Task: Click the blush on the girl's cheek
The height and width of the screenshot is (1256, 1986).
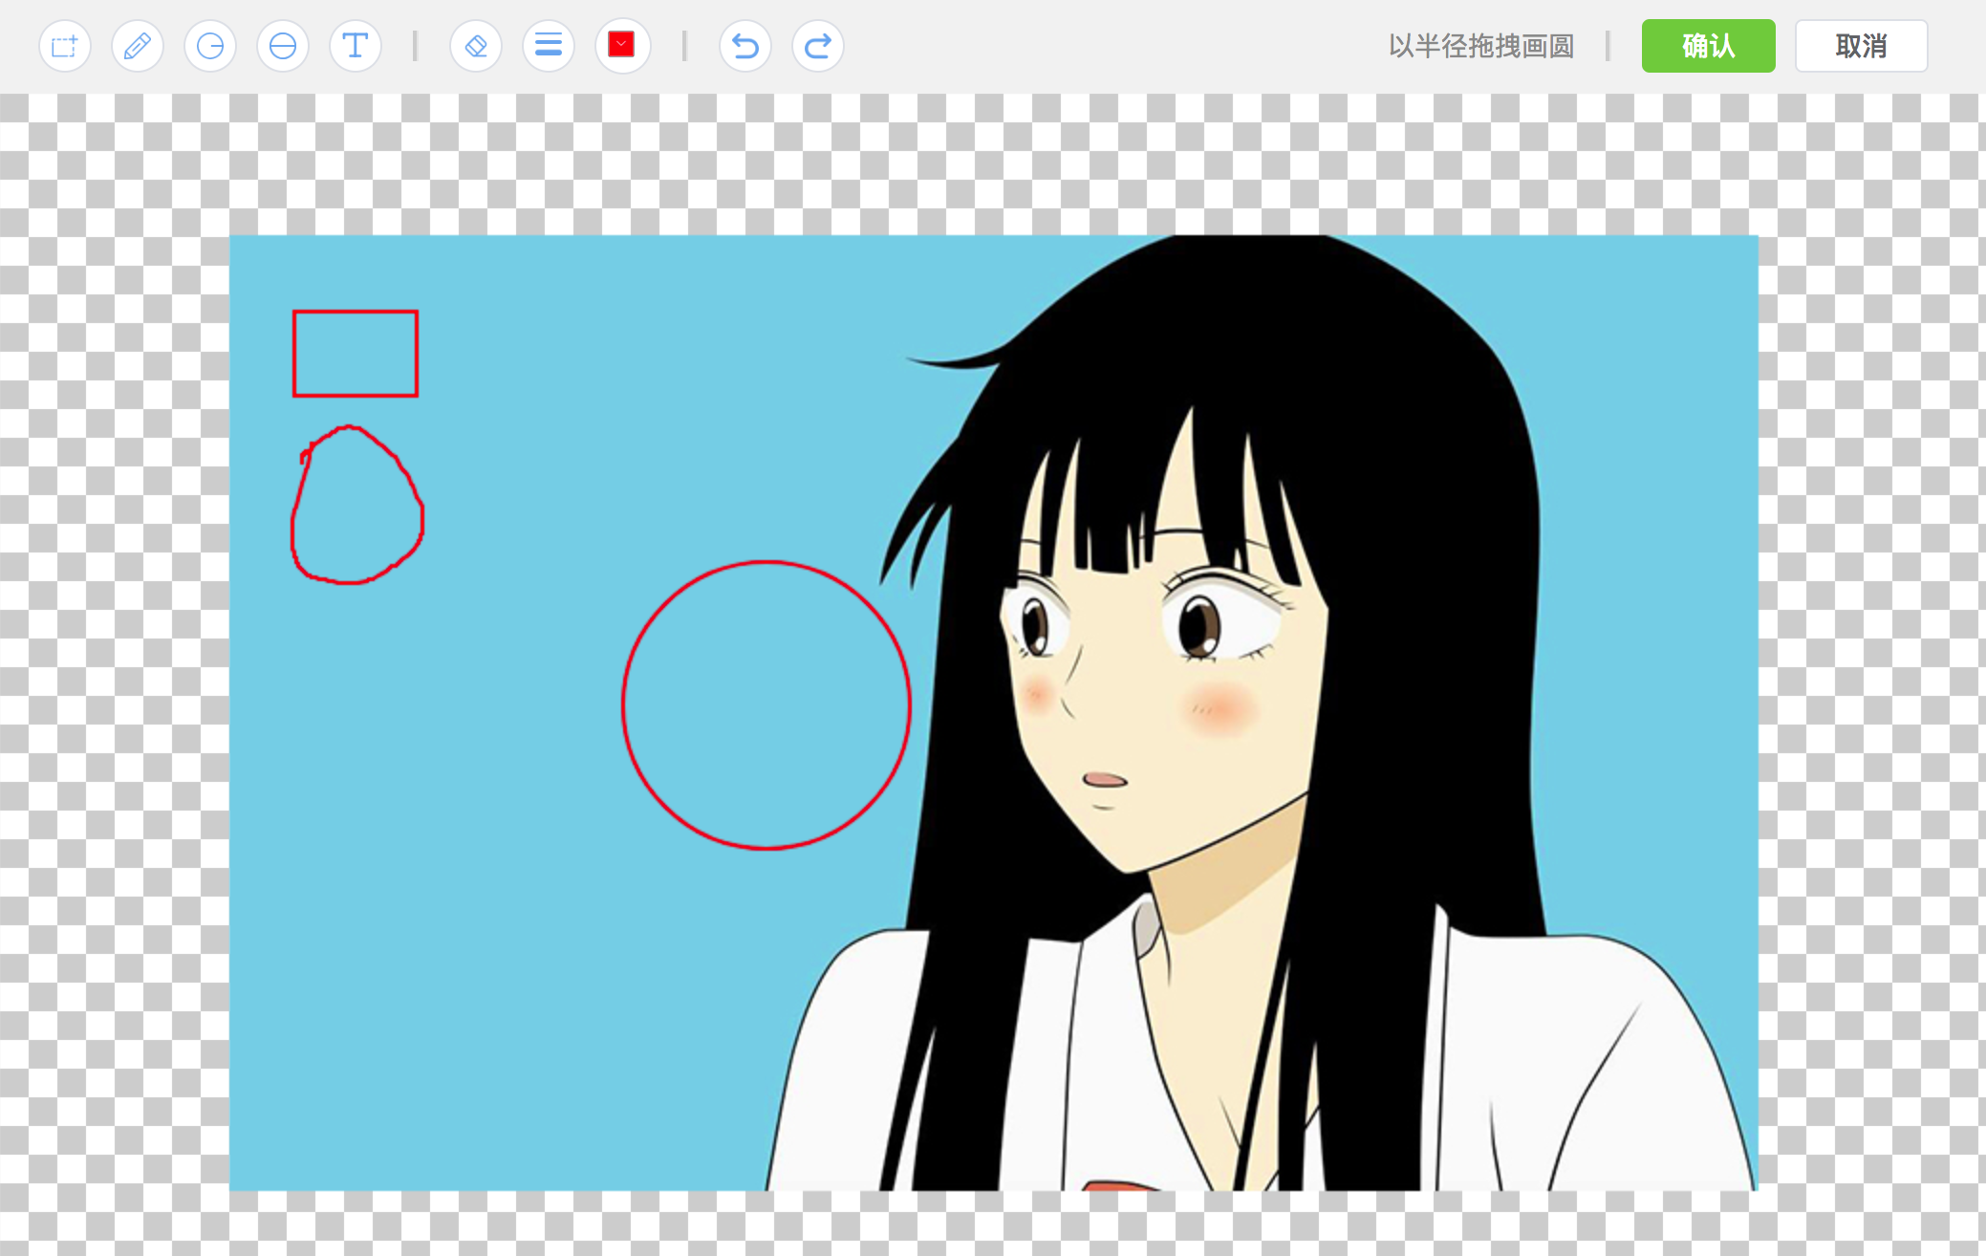Action: coord(1219,709)
